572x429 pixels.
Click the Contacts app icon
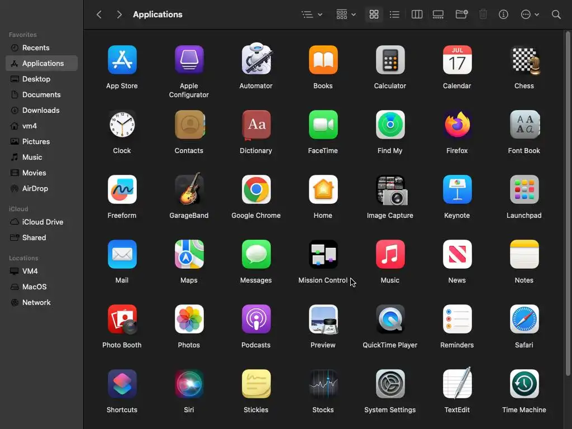[x=189, y=125]
